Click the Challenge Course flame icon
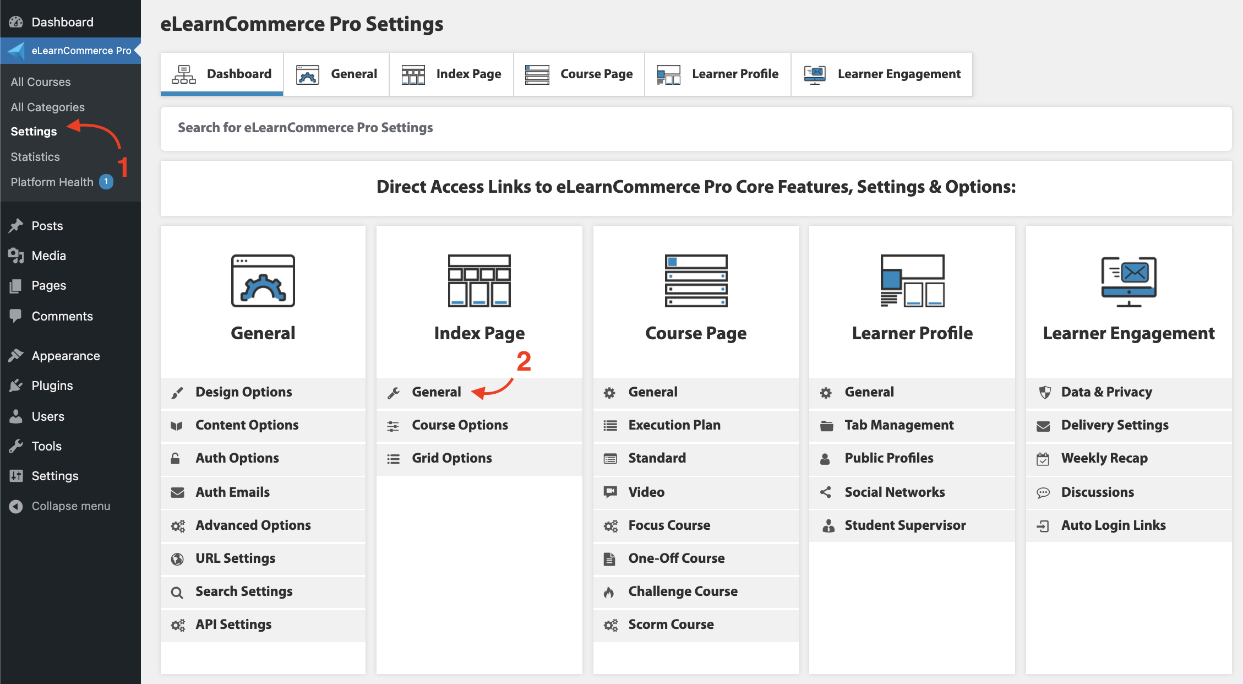The width and height of the screenshot is (1243, 684). [609, 592]
